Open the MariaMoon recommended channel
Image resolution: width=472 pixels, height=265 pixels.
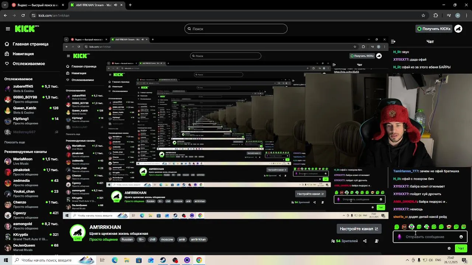click(x=31, y=161)
